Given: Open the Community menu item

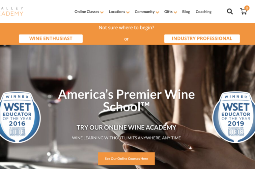Looking at the screenshot, I should point(145,12).
